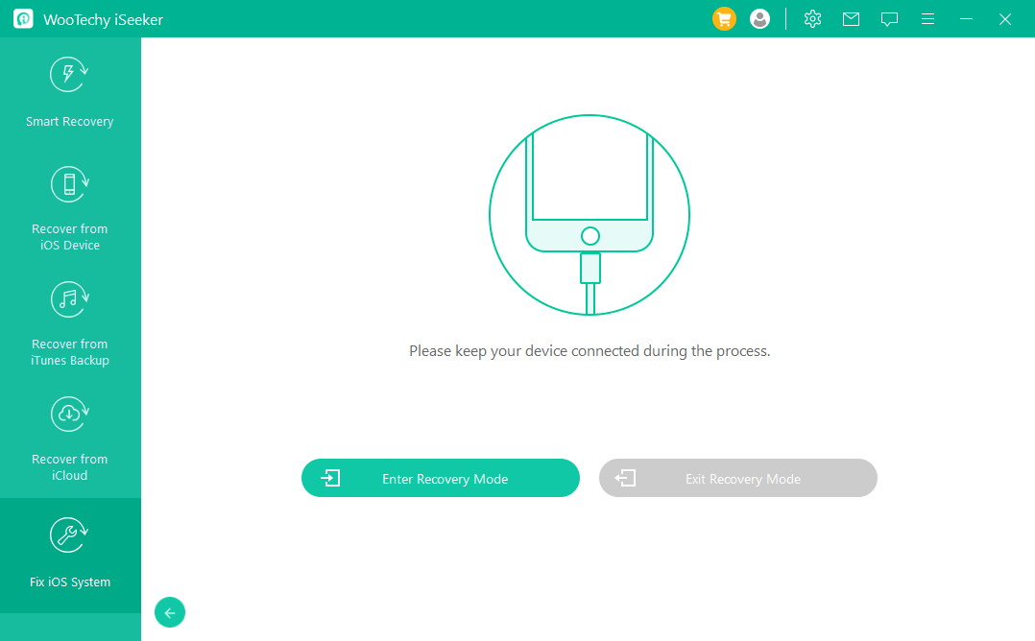The height and width of the screenshot is (641, 1035).
Task: Click the Exit Recovery Mode button
Action: coord(737,478)
